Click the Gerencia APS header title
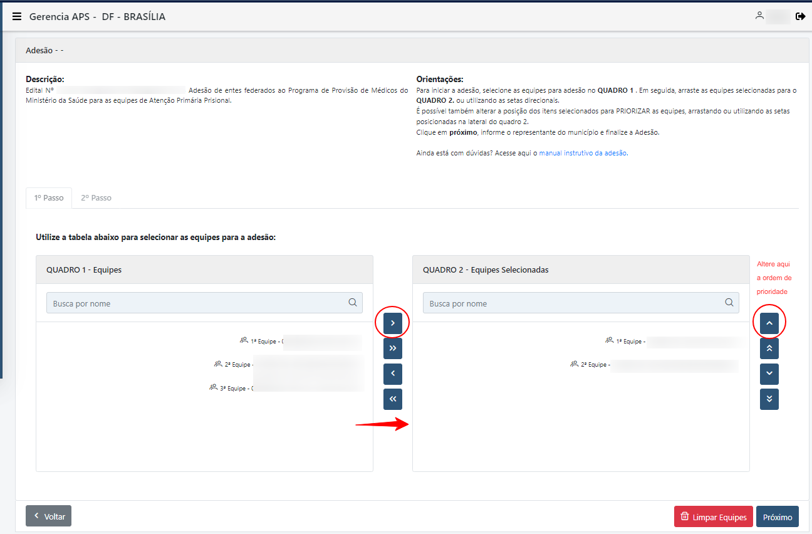This screenshot has width=812, height=534. (97, 17)
